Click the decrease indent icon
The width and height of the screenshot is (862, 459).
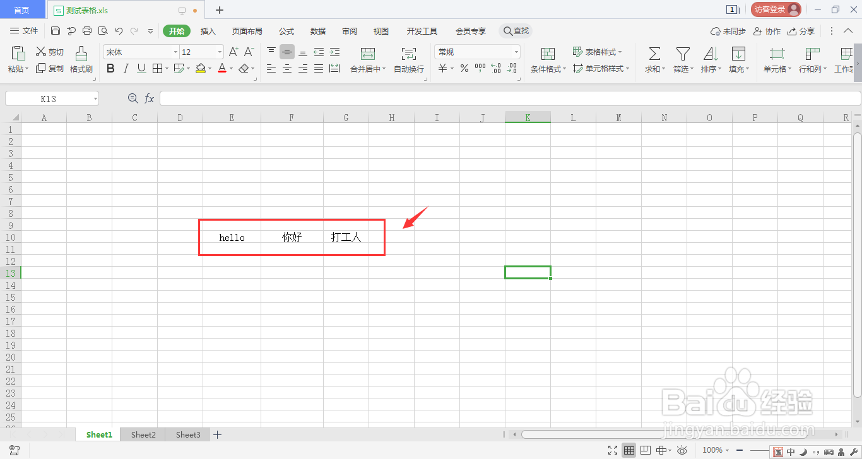pyautogui.click(x=319, y=52)
